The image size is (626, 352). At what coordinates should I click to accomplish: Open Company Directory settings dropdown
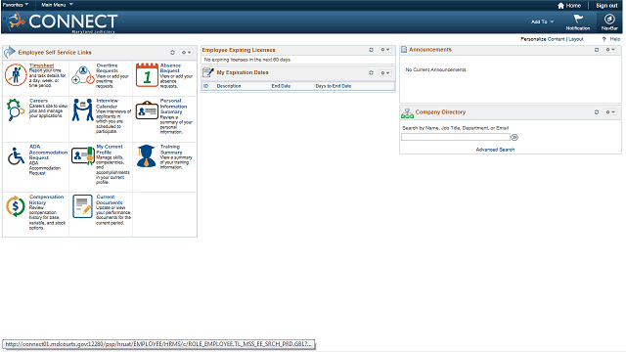(610, 112)
